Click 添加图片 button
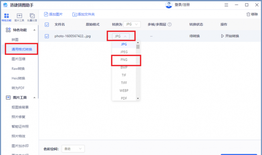Viewport: 262px width, 155px height. pos(53,14)
